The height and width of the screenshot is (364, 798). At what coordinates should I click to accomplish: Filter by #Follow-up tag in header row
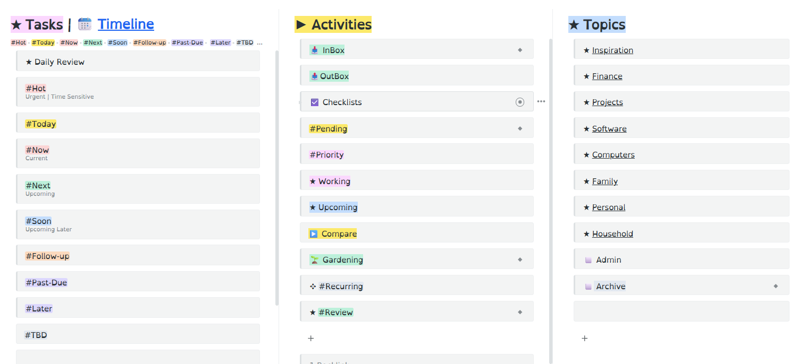pos(149,42)
